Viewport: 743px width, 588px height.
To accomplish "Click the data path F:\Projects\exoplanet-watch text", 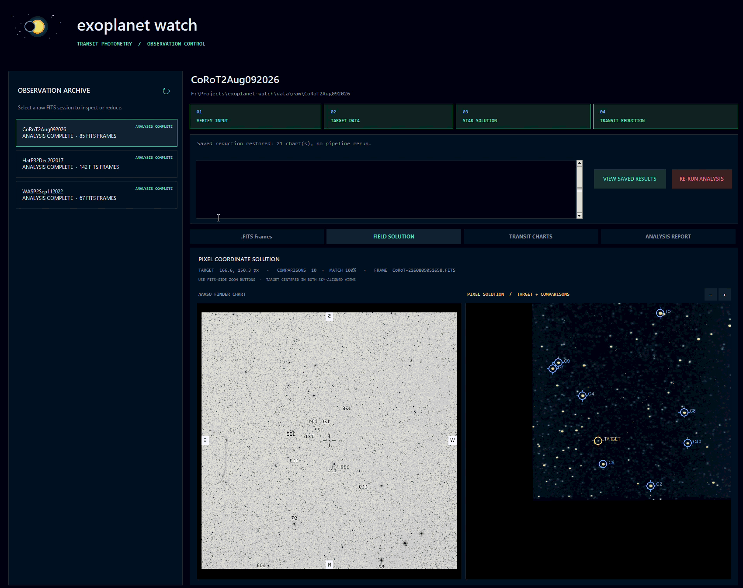I will (271, 94).
